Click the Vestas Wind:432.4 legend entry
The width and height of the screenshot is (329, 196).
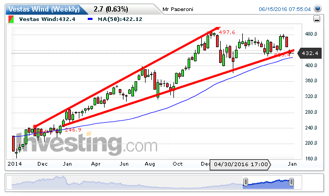pyautogui.click(x=47, y=19)
